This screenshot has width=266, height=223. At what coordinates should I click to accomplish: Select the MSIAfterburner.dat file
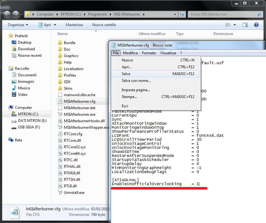point(79,108)
